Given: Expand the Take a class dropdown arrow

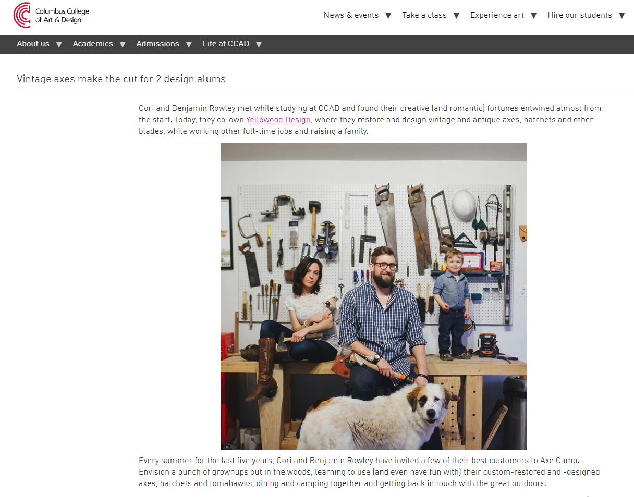Looking at the screenshot, I should pyautogui.click(x=456, y=16).
